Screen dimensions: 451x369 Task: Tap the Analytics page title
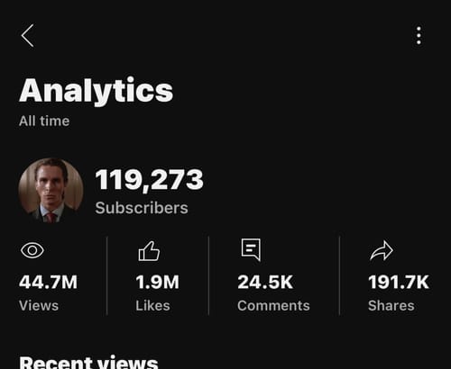pyautogui.click(x=97, y=91)
